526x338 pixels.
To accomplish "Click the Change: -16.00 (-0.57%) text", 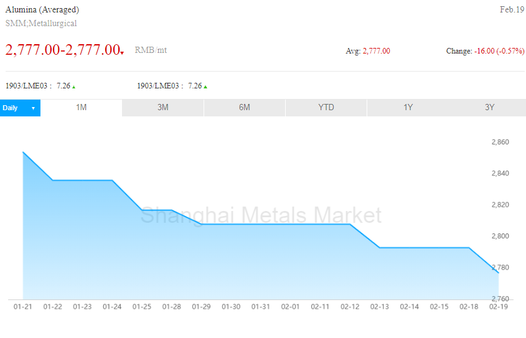I will (485, 51).
